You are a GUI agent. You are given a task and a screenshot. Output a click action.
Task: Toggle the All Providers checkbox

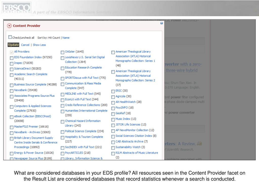click(x=12, y=52)
